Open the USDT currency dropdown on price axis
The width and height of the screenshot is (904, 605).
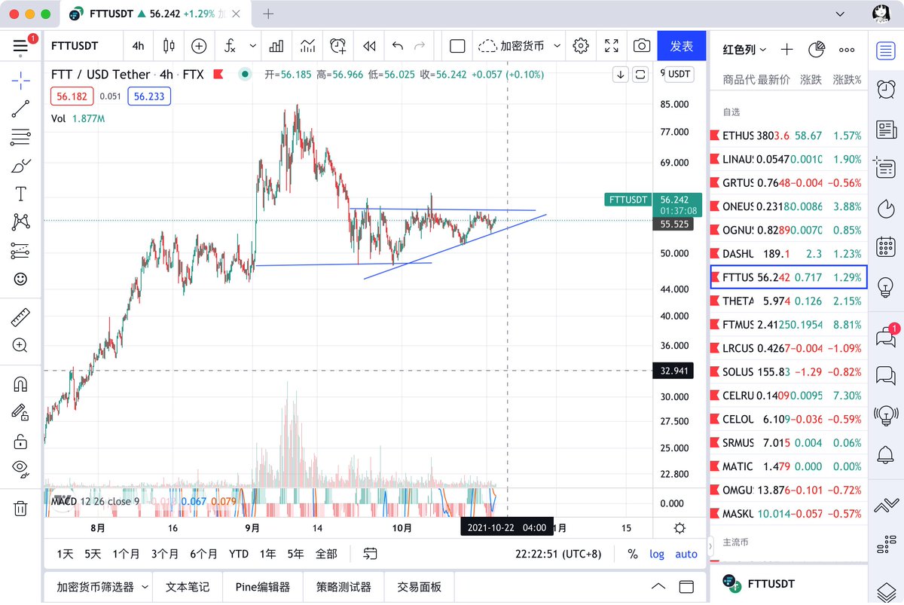point(680,74)
